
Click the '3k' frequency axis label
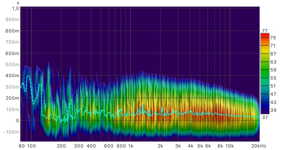click(178, 146)
